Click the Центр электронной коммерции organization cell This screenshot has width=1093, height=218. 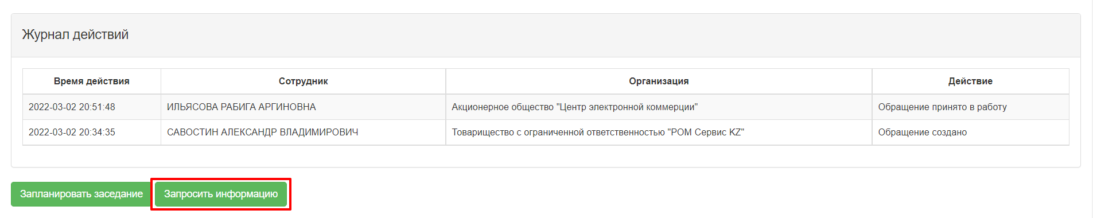coord(659,107)
